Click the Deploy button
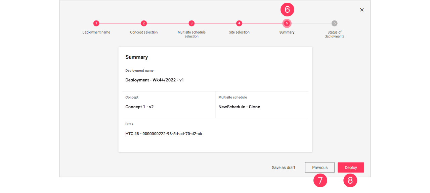Viewport: 430px width, 193px height. point(351,167)
